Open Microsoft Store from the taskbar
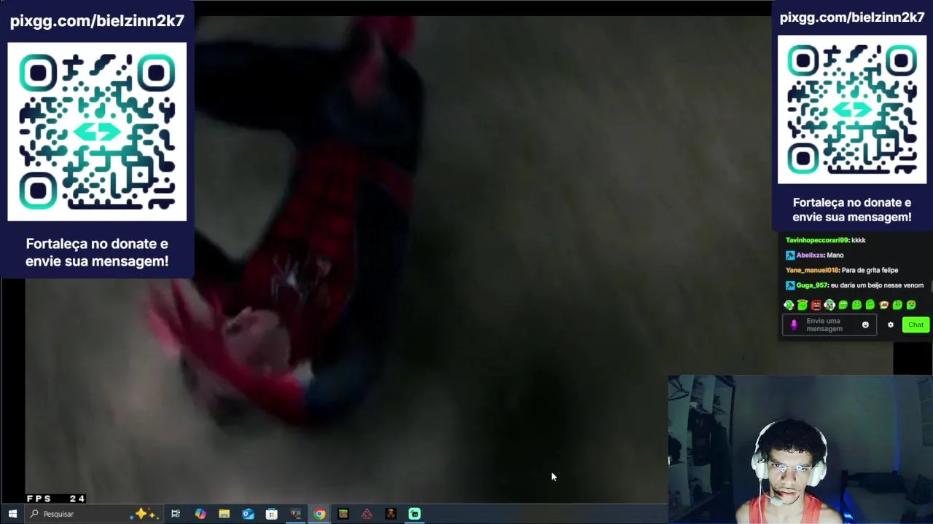The image size is (933, 524). coord(271,514)
